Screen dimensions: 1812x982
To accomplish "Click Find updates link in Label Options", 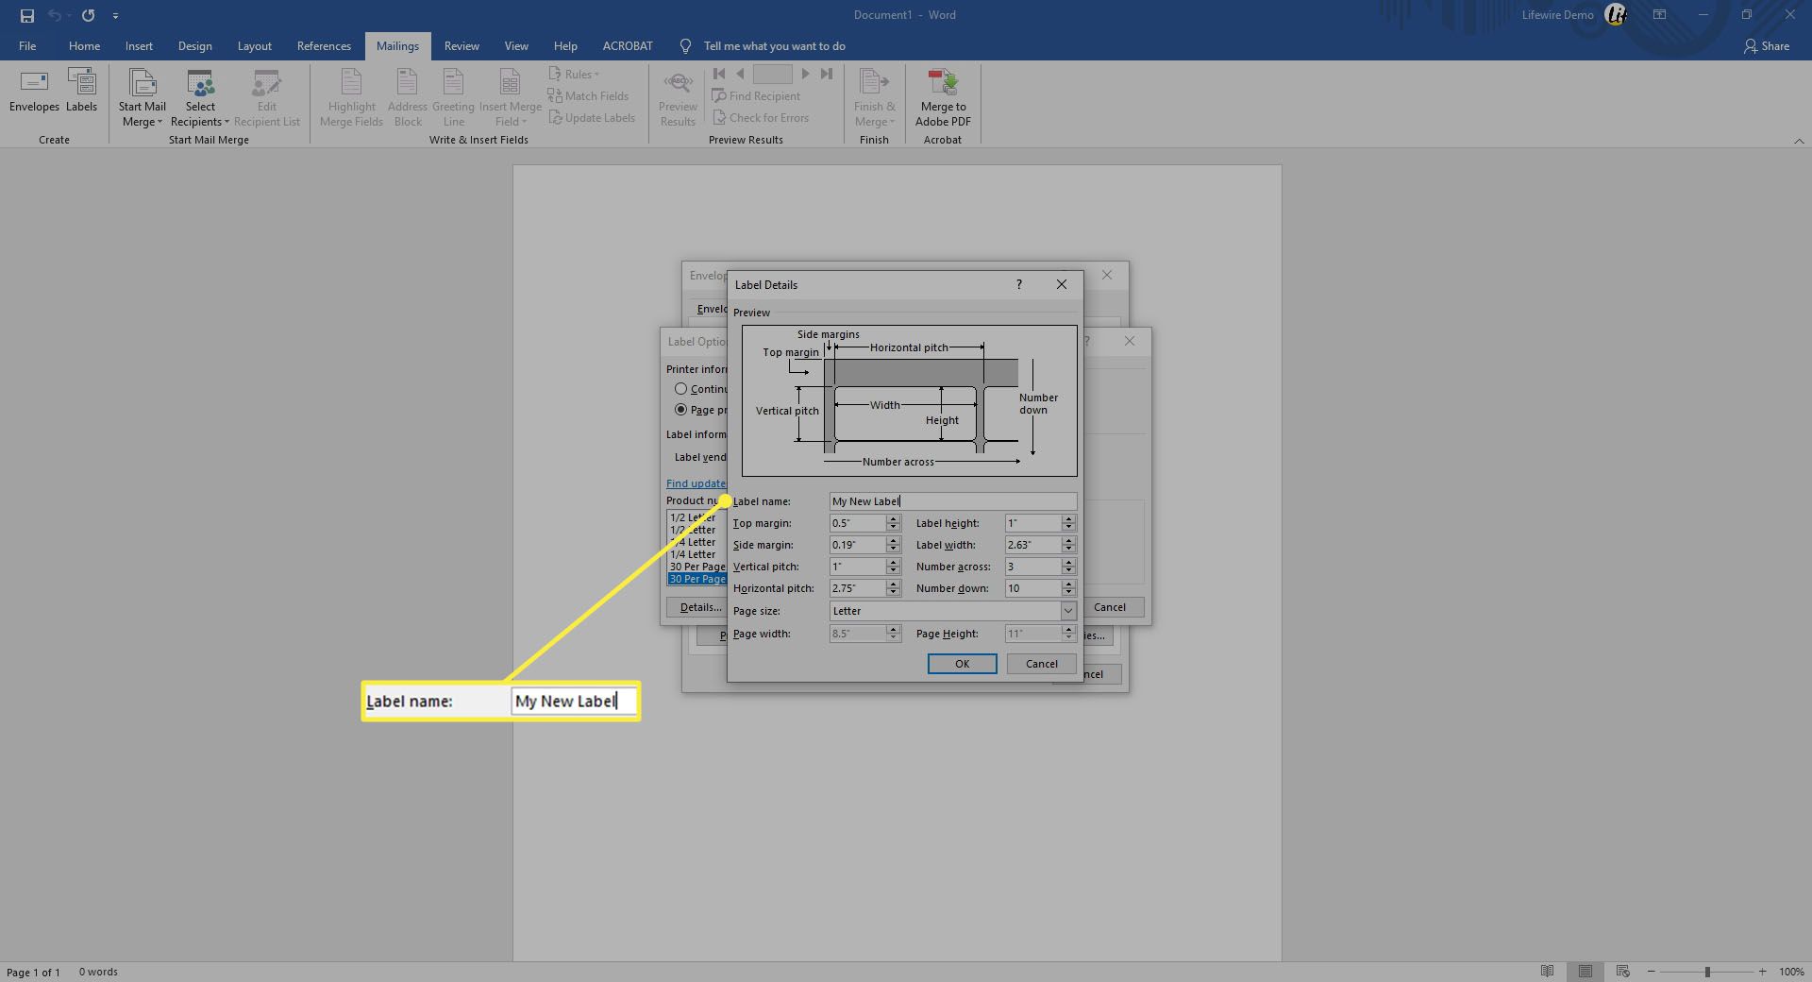I will 696,483.
